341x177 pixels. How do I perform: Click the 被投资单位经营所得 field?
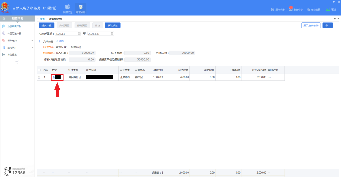(x=137, y=60)
